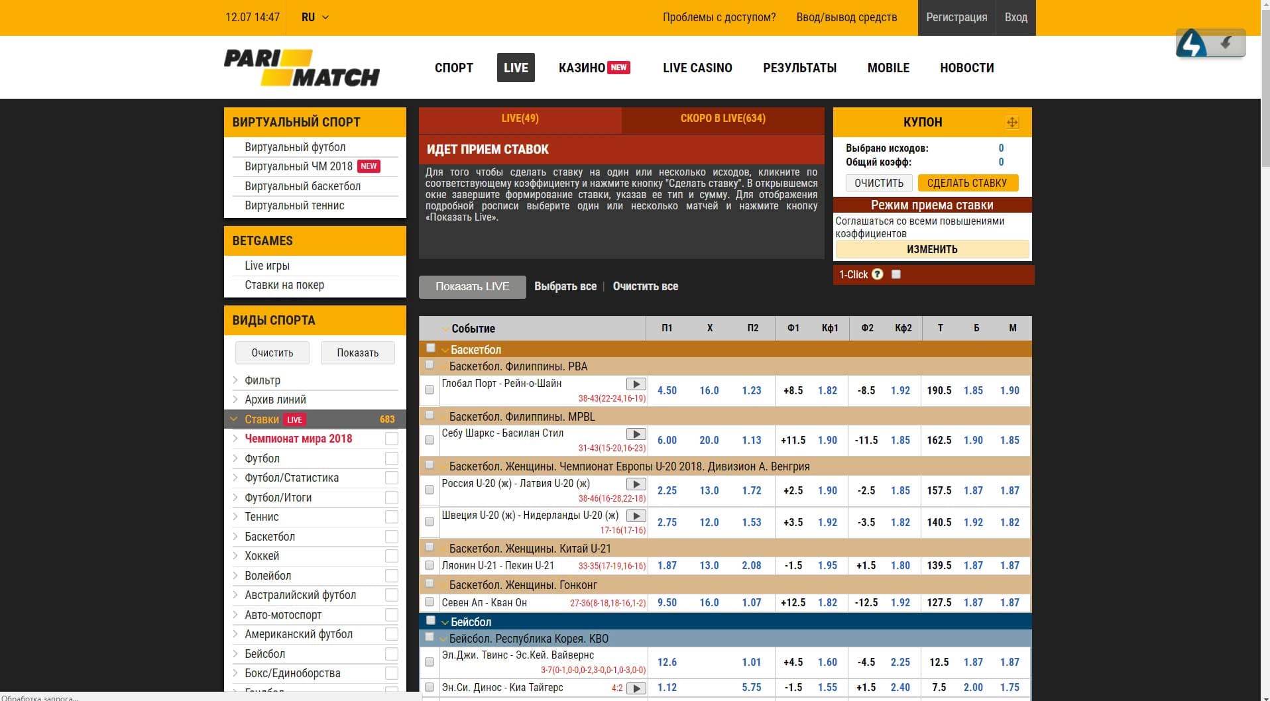Play video for Эн.Си. Динос - Киа Тайгерс

[x=636, y=688]
